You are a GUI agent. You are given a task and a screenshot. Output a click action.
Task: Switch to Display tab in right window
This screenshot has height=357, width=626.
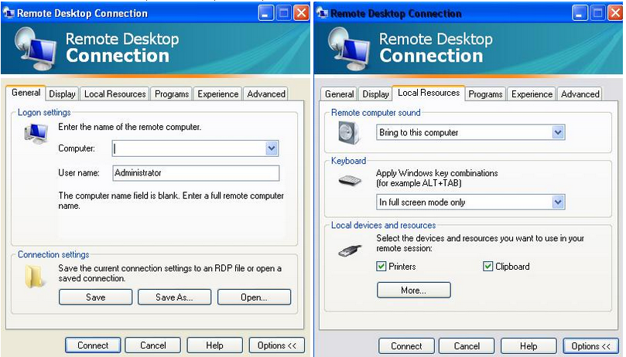376,94
